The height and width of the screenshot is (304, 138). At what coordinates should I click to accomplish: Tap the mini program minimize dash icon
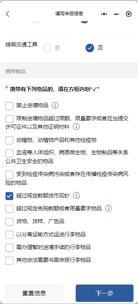(116, 14)
